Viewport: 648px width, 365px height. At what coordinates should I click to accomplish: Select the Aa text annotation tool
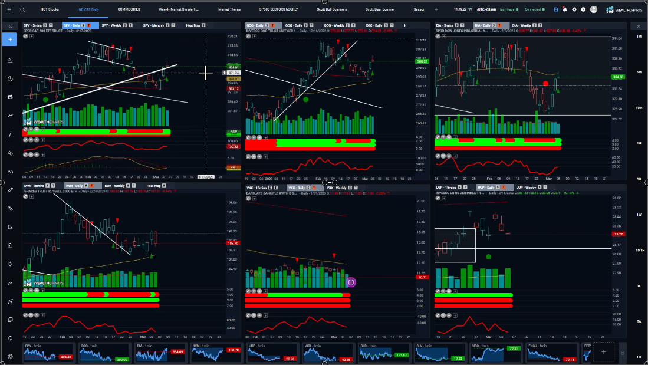[x=10, y=172]
